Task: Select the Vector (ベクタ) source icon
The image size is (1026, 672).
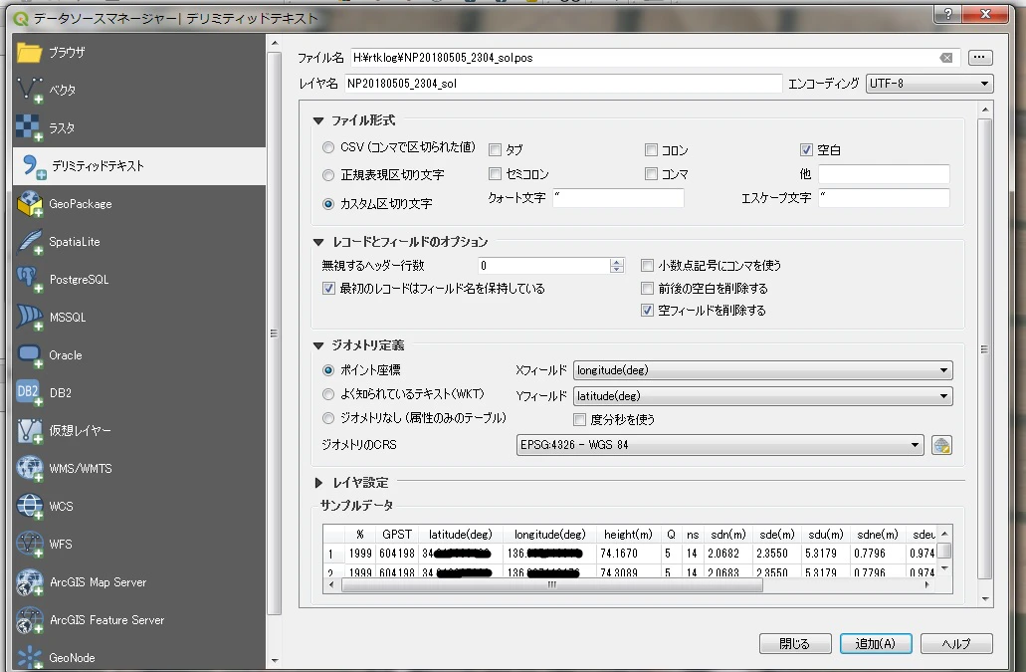Action: (x=29, y=91)
